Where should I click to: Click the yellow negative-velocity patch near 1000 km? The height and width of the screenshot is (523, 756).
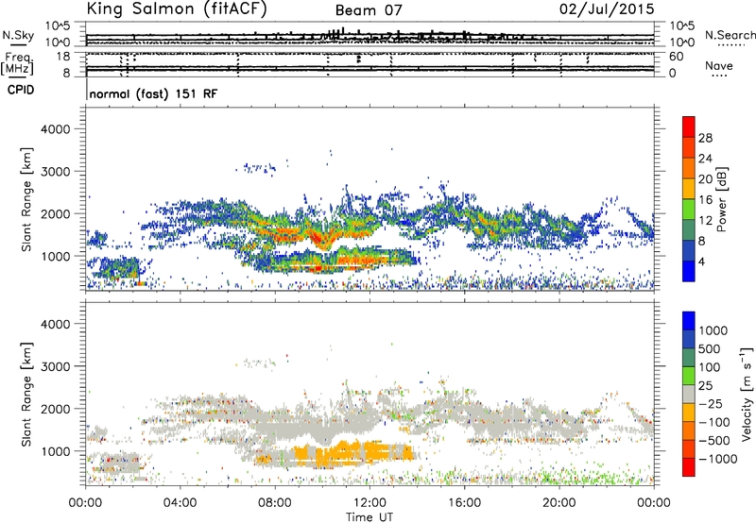tap(354, 453)
